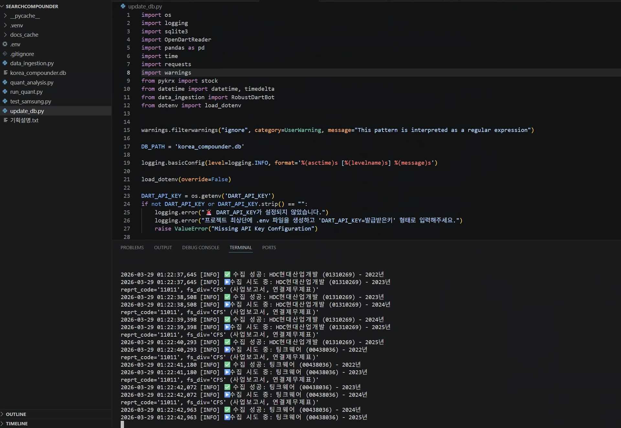This screenshot has height=428, width=621.
Task: Click the git icon beside .gitignore
Action: 5,54
